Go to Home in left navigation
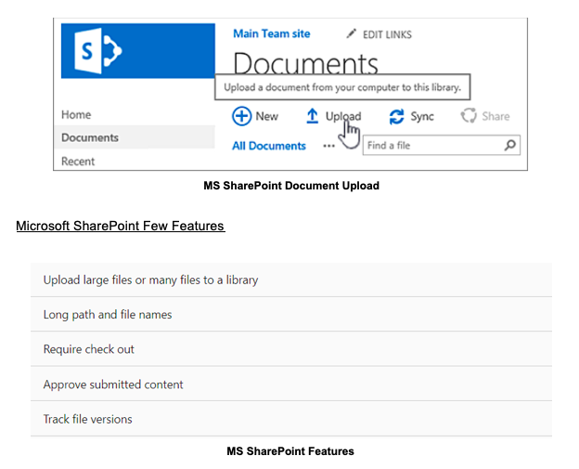579x469 pixels. [x=76, y=114]
